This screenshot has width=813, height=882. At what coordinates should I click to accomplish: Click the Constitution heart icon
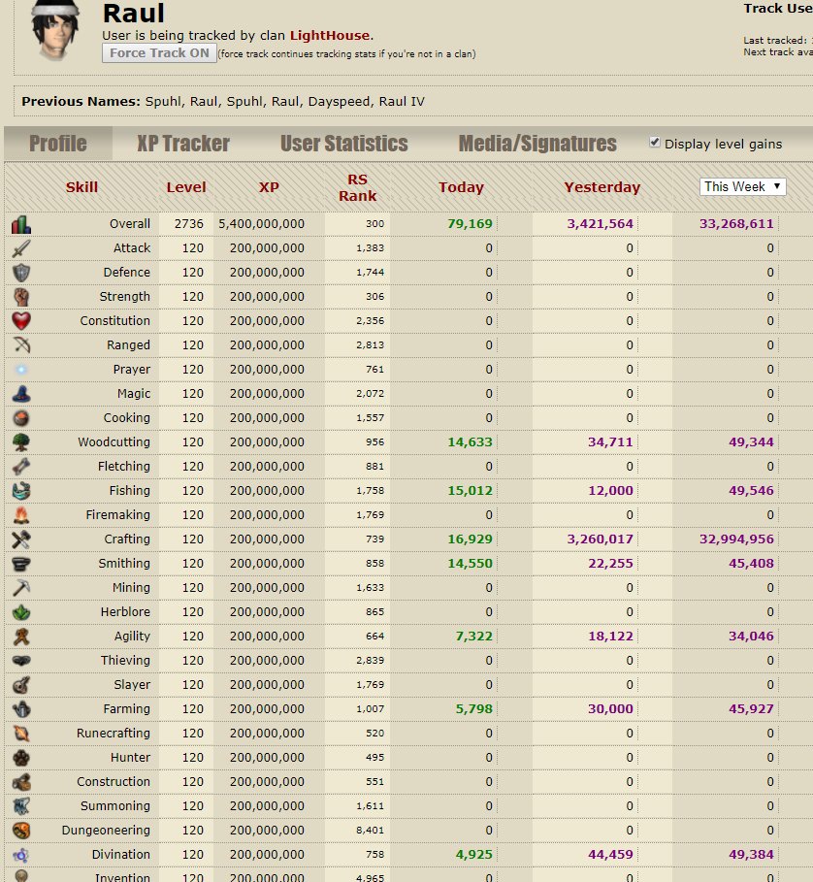pos(21,320)
